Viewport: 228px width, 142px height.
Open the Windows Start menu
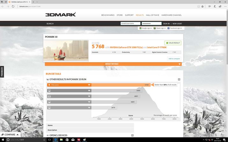(x=3, y=140)
